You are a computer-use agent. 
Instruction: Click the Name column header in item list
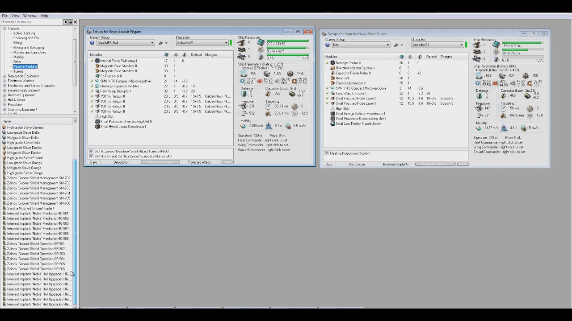[x=38, y=121]
